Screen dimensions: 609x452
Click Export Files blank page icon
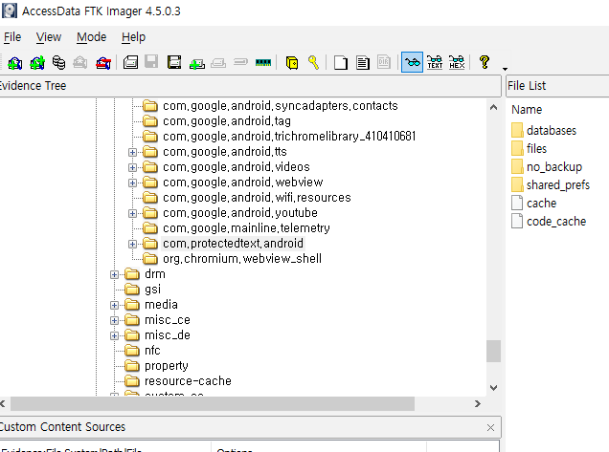pyautogui.click(x=341, y=62)
